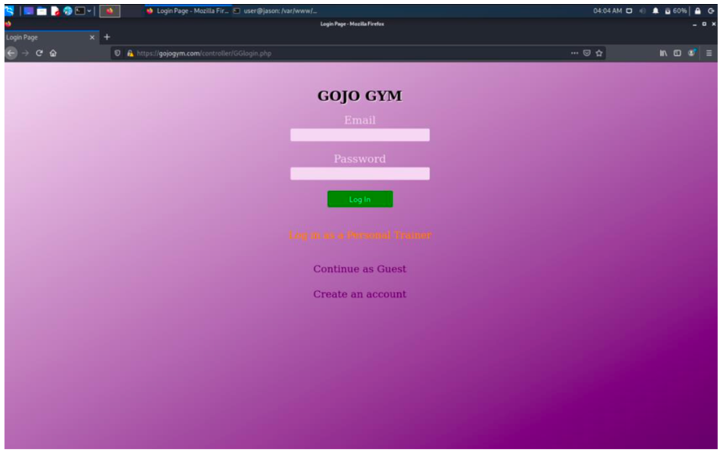Open the Firefox account avatar icon

(691, 53)
